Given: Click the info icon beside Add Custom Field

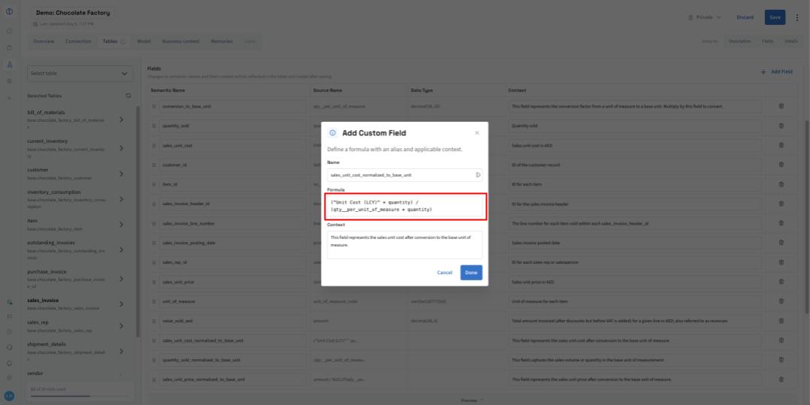Looking at the screenshot, I should click(333, 133).
